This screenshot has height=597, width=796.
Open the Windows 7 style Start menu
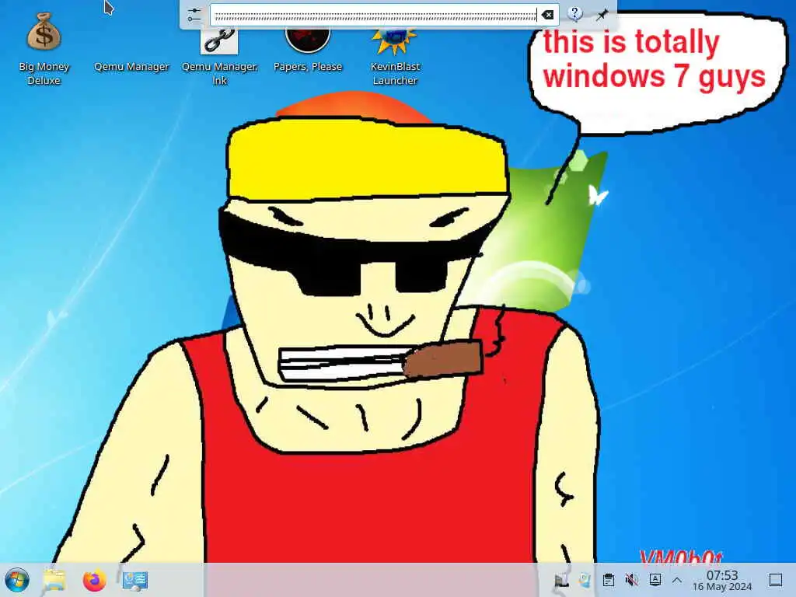click(17, 580)
